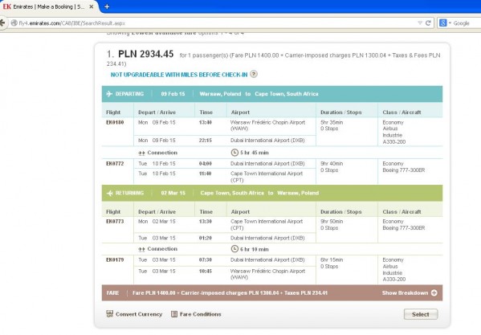Image resolution: width=481 pixels, height=335 pixels.
Task: Click the Fare Conditions document icon
Action: (174, 314)
